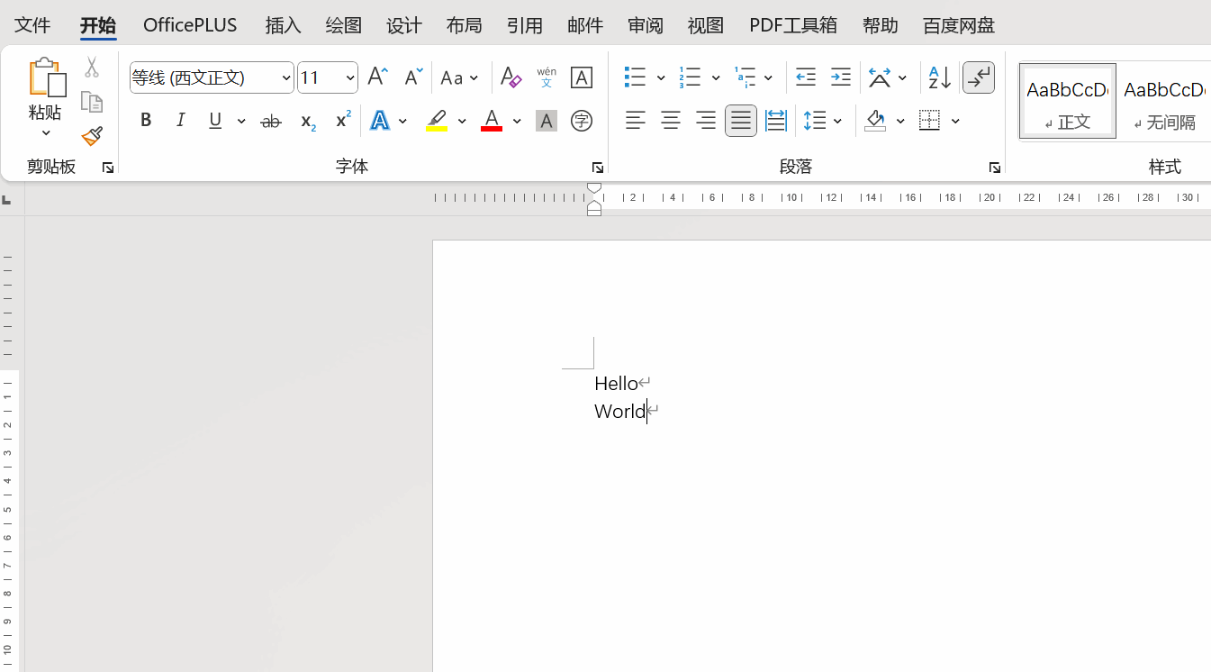The height and width of the screenshot is (672, 1211).
Task: Click the Clear All Formatting icon
Action: point(511,78)
